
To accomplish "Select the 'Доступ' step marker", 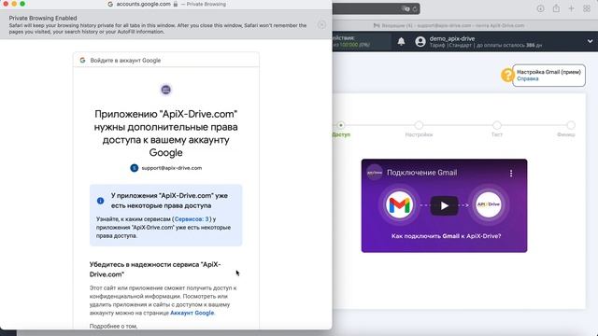I will click(340, 125).
